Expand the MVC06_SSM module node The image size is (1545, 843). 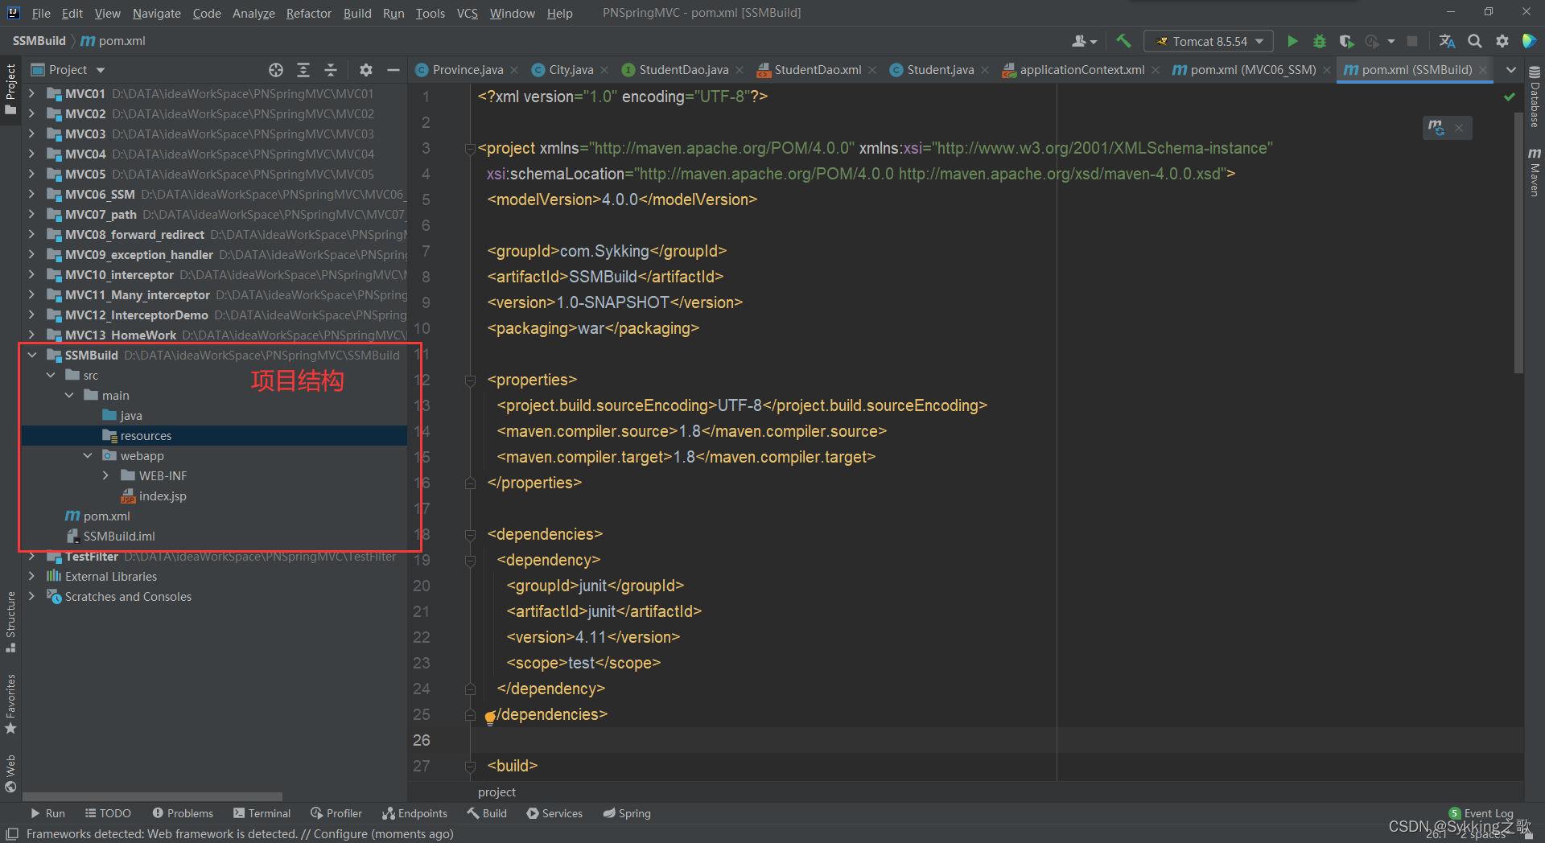pyautogui.click(x=31, y=194)
